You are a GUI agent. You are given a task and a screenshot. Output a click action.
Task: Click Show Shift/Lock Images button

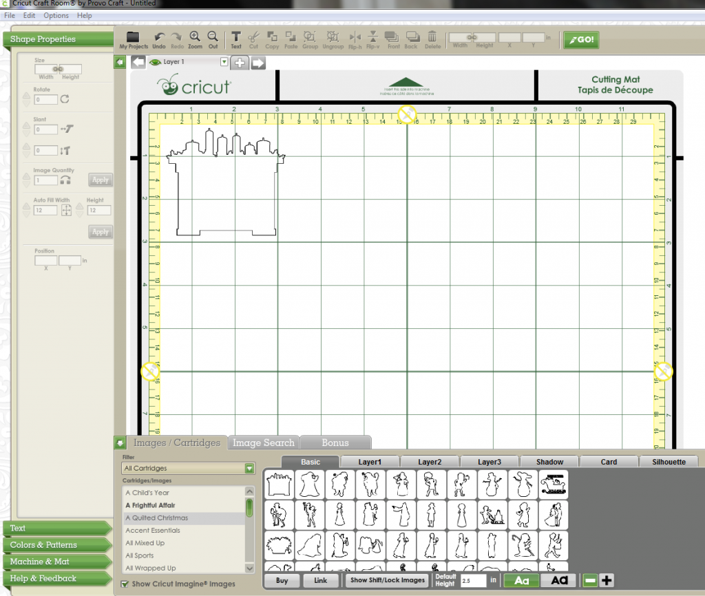coord(388,580)
